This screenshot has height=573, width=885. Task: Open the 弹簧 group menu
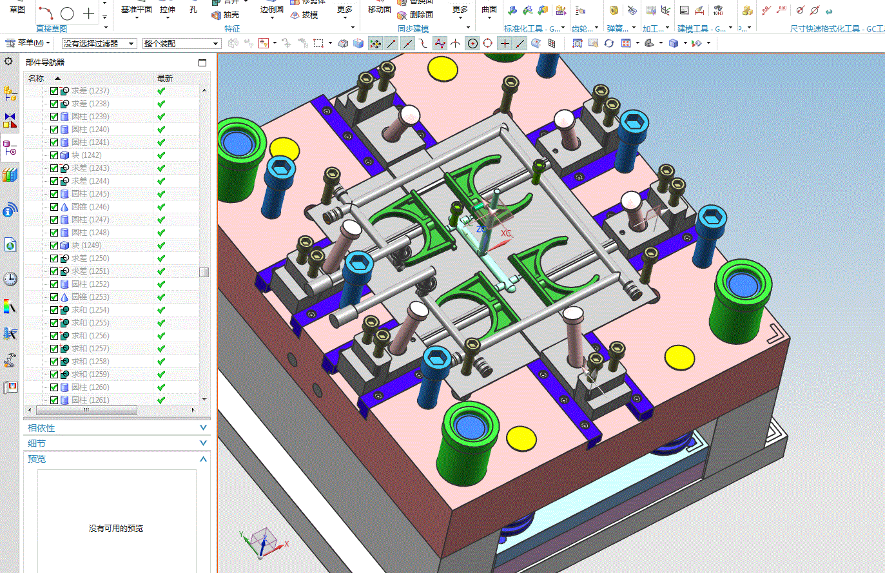pos(634,28)
